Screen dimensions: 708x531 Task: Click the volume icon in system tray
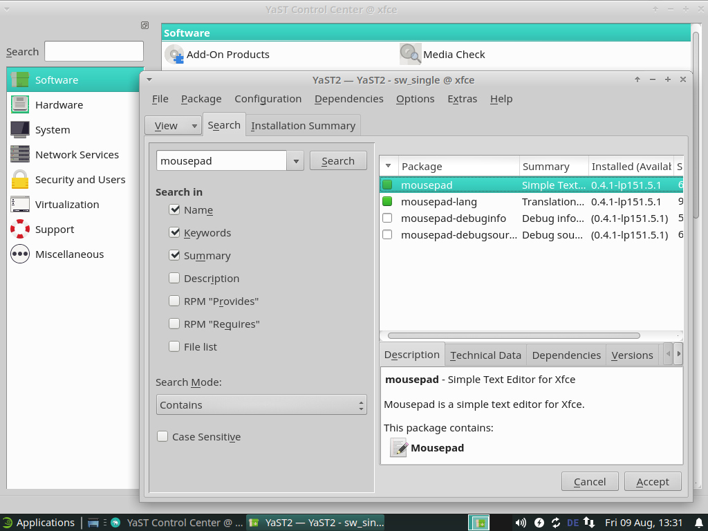tap(521, 523)
